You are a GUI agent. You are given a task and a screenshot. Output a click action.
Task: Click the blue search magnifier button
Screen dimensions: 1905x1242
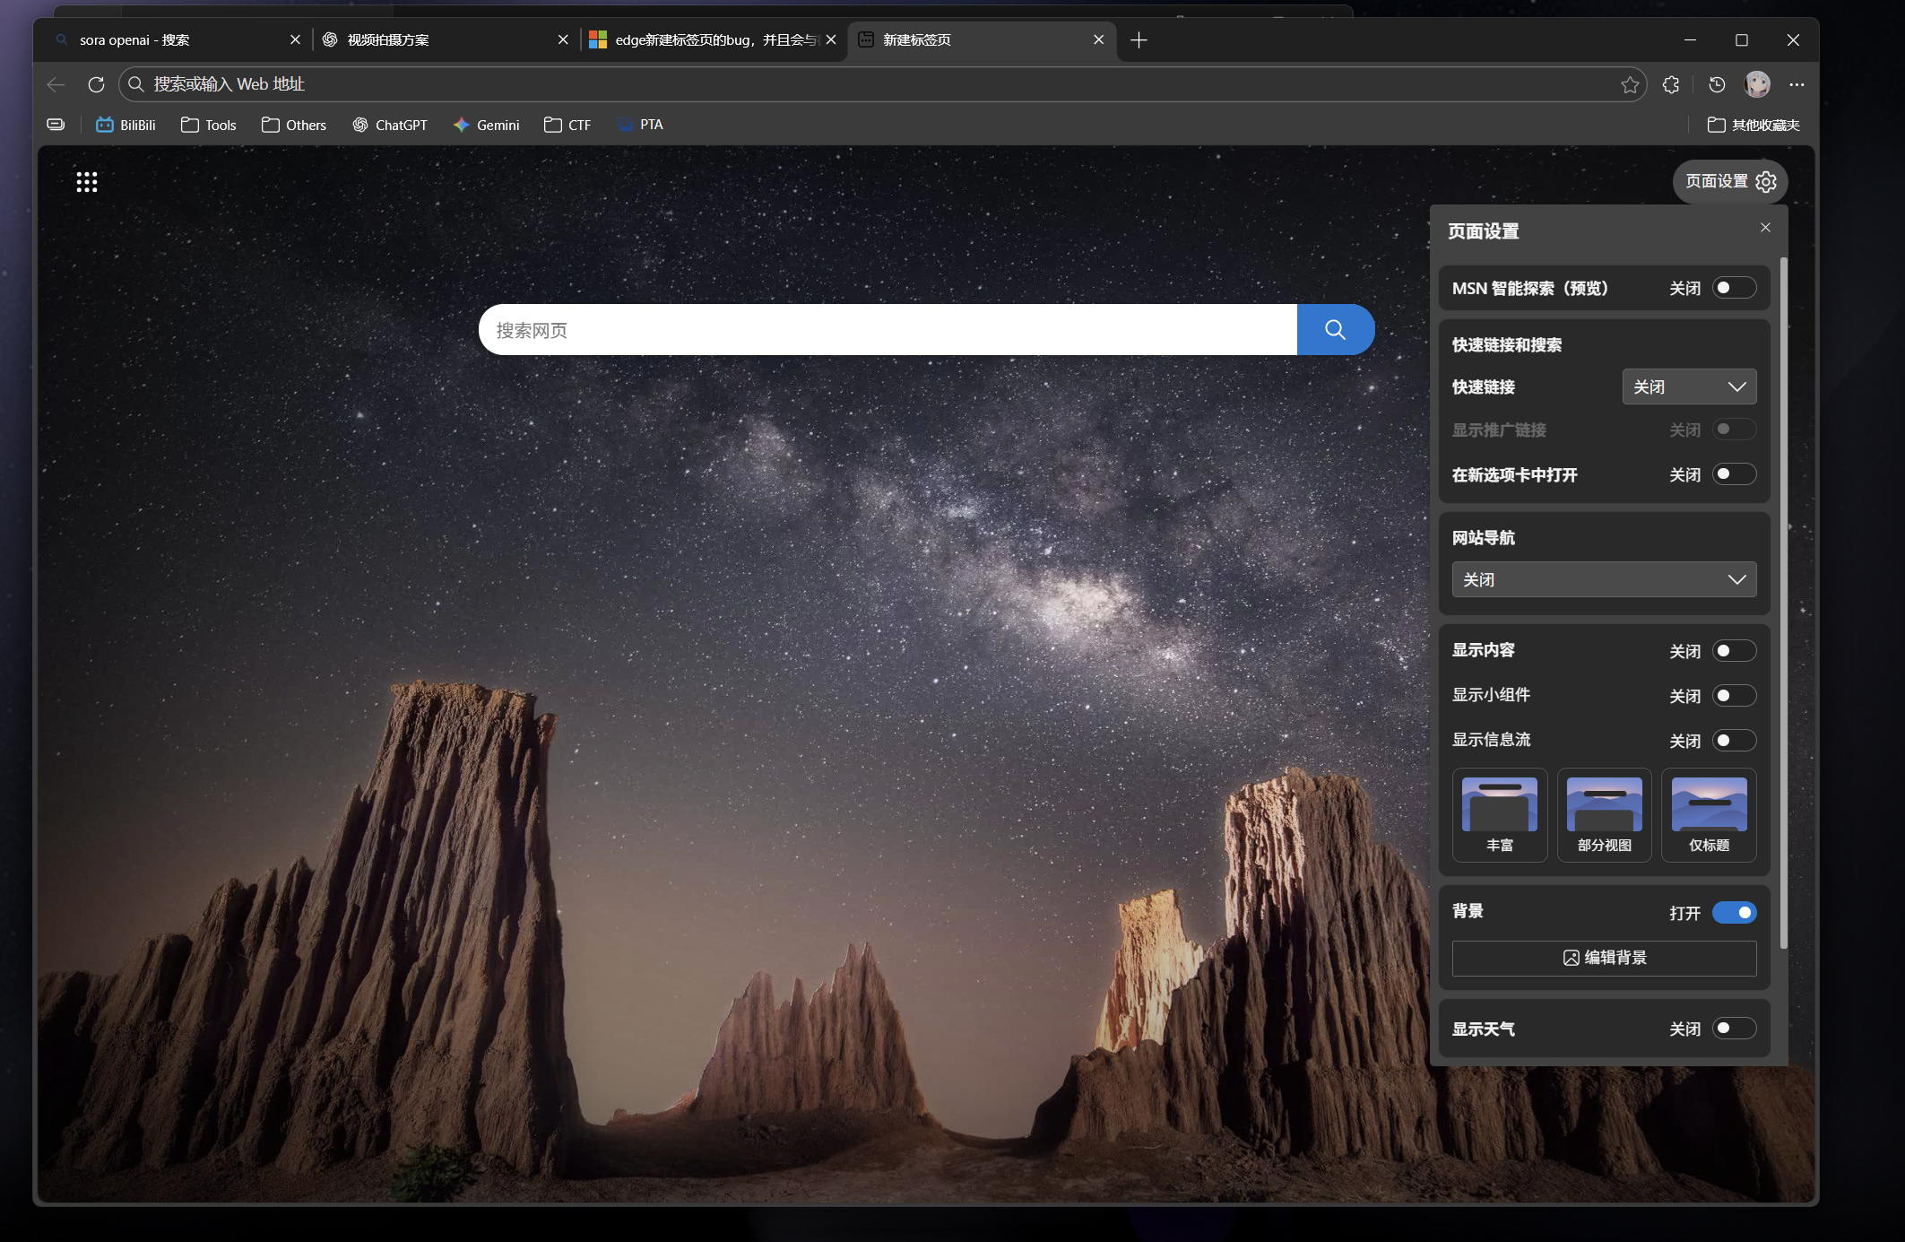click(x=1335, y=330)
